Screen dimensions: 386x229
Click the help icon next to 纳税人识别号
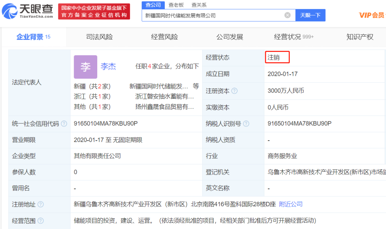pos(246,124)
